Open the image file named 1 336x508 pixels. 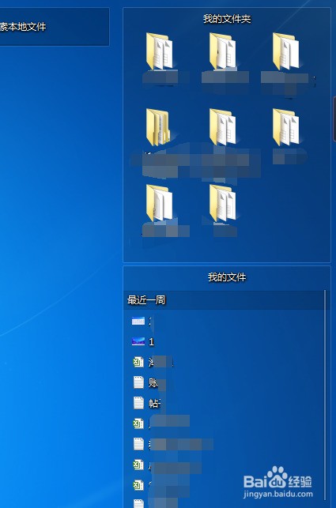pos(143,341)
